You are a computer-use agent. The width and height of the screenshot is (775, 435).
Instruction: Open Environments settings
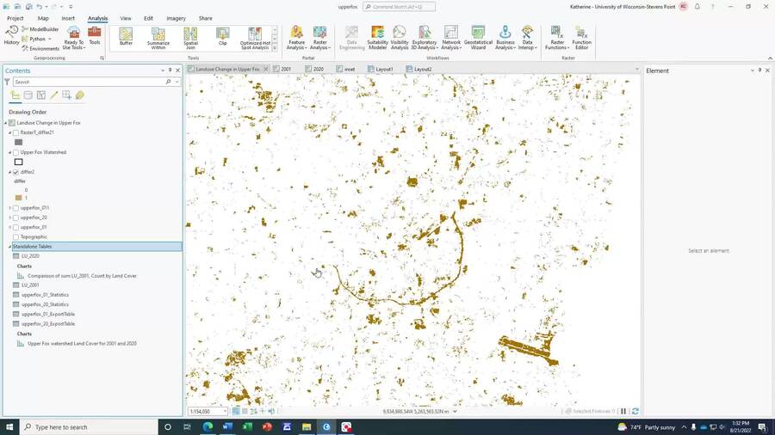click(40, 48)
